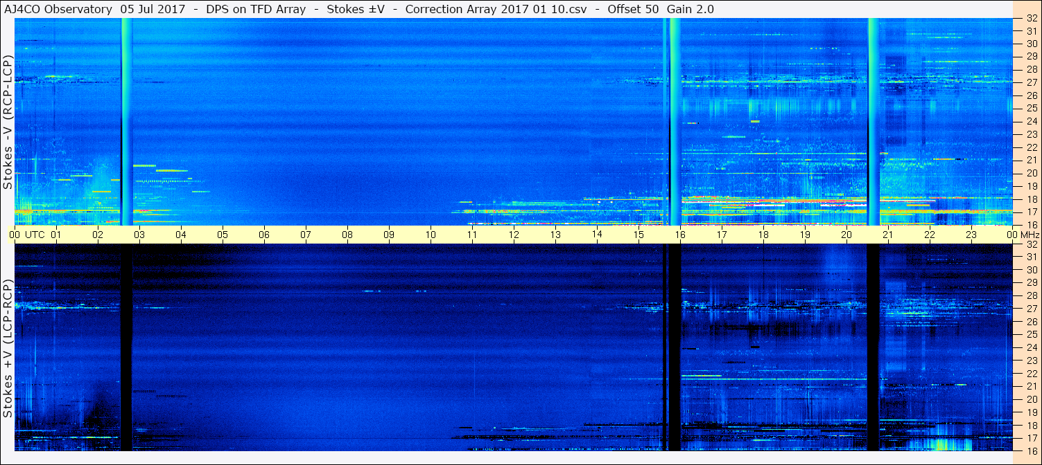The image size is (1042, 465).
Task: Click the 'Offset 50' header value
Action: [634, 9]
